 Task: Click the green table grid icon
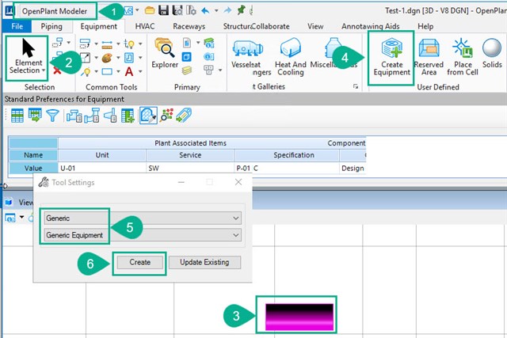click(x=17, y=116)
